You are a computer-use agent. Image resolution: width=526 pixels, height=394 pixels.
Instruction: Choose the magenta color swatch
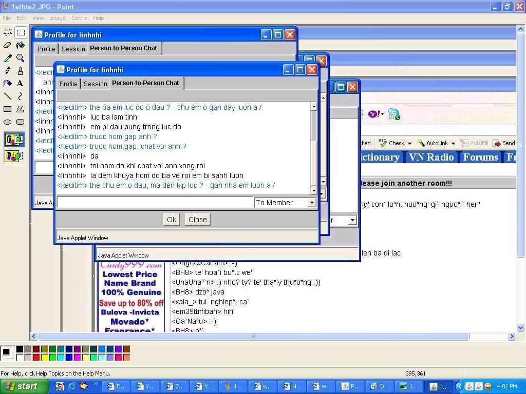point(77,358)
